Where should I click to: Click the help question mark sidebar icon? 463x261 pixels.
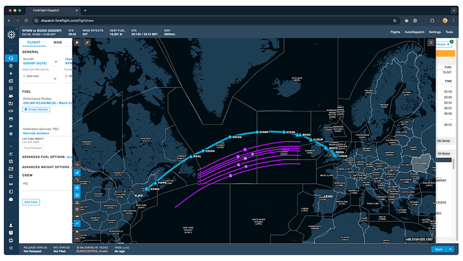click(11, 233)
